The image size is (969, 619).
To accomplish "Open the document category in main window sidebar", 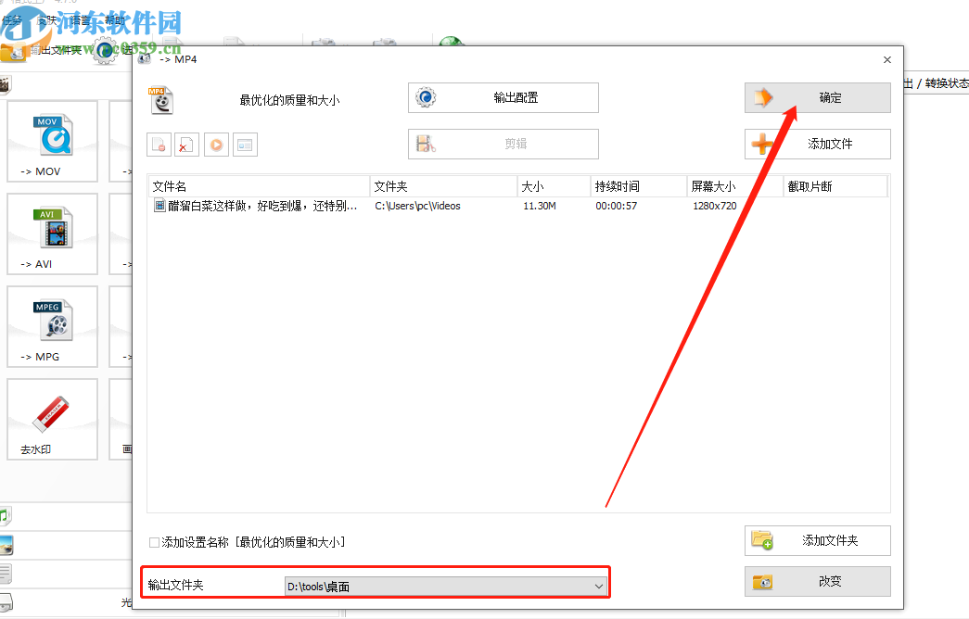I will [x=6, y=574].
